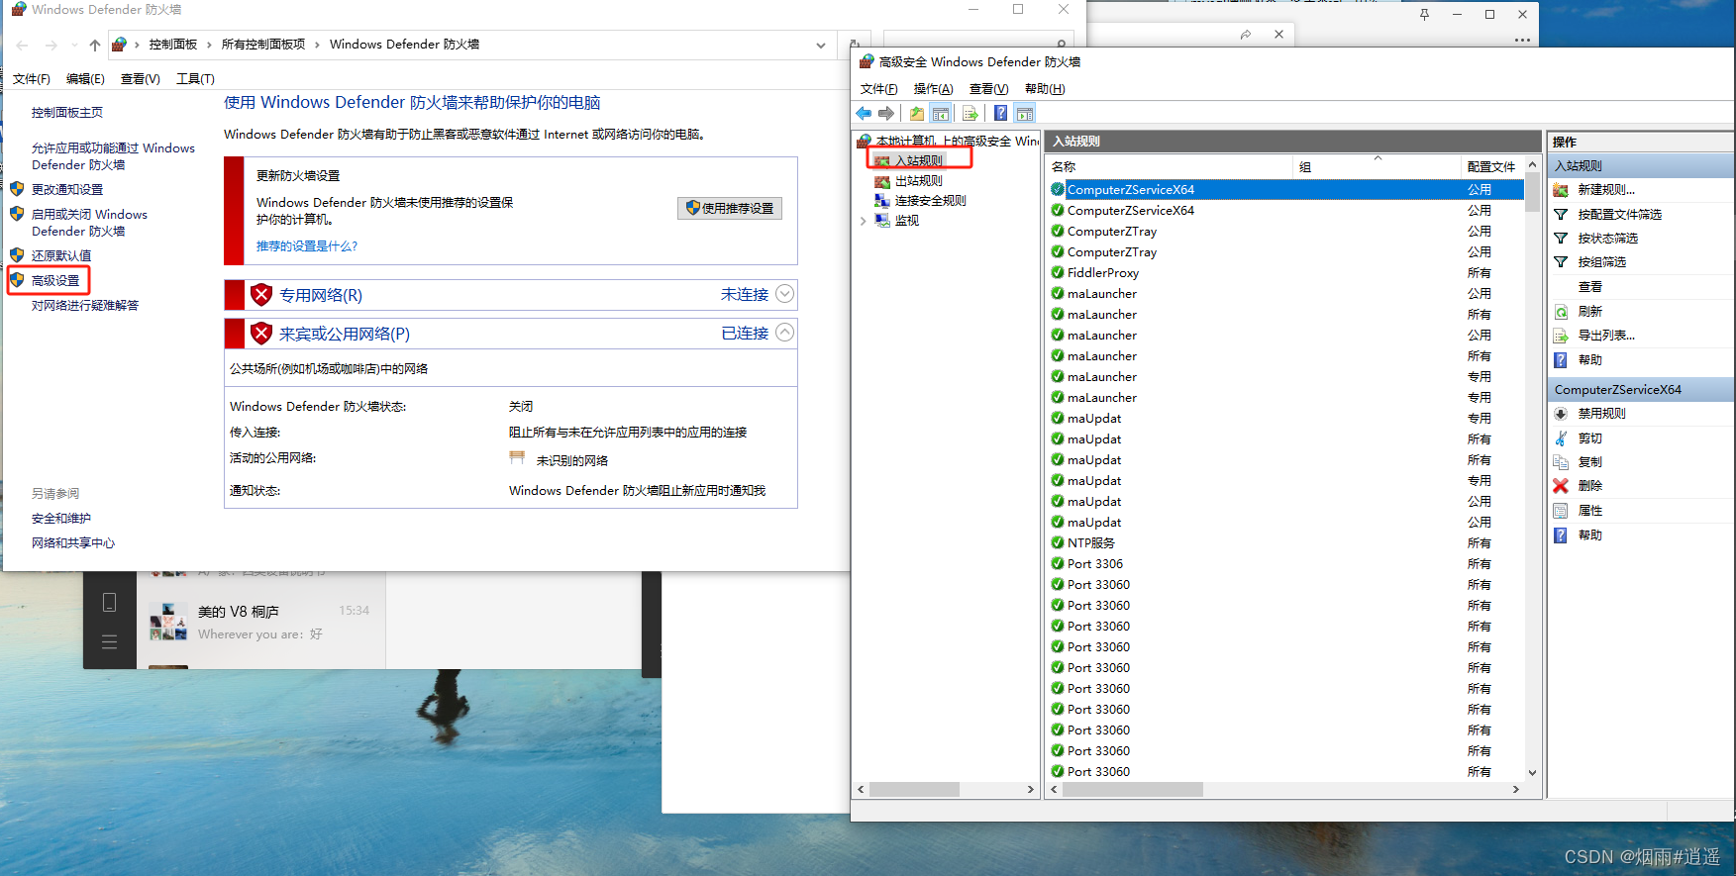
Task: Click the blue question mark help toolbar icon
Action: click(x=1001, y=113)
